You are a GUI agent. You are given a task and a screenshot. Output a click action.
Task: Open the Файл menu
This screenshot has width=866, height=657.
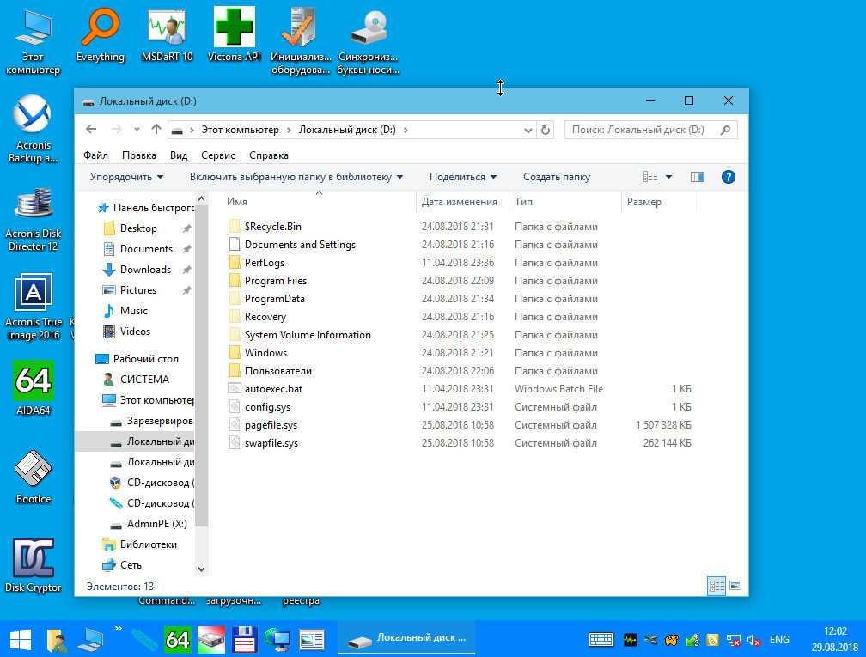[x=95, y=155]
